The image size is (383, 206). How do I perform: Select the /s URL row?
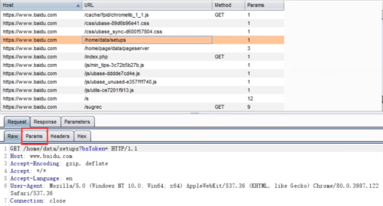click(x=142, y=98)
